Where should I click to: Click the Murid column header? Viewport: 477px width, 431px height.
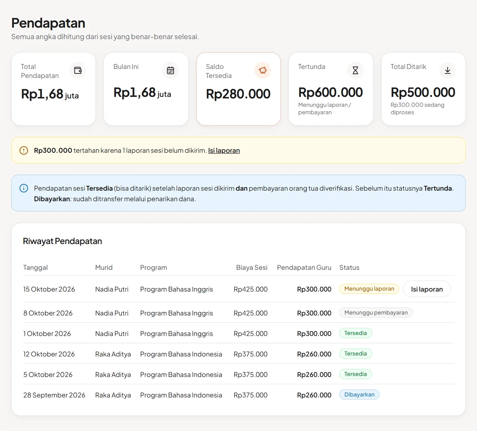pos(104,268)
